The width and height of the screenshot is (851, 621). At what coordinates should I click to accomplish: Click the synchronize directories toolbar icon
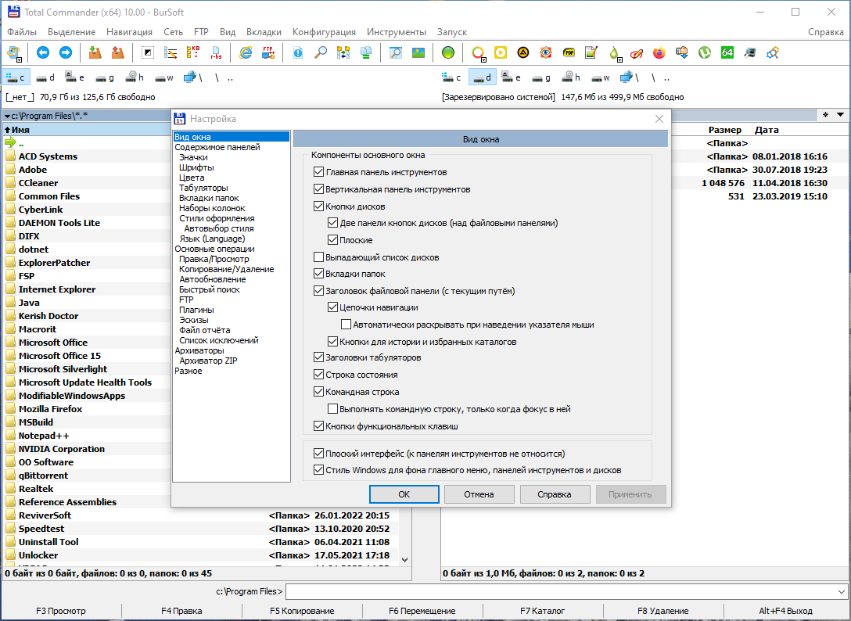(x=343, y=52)
